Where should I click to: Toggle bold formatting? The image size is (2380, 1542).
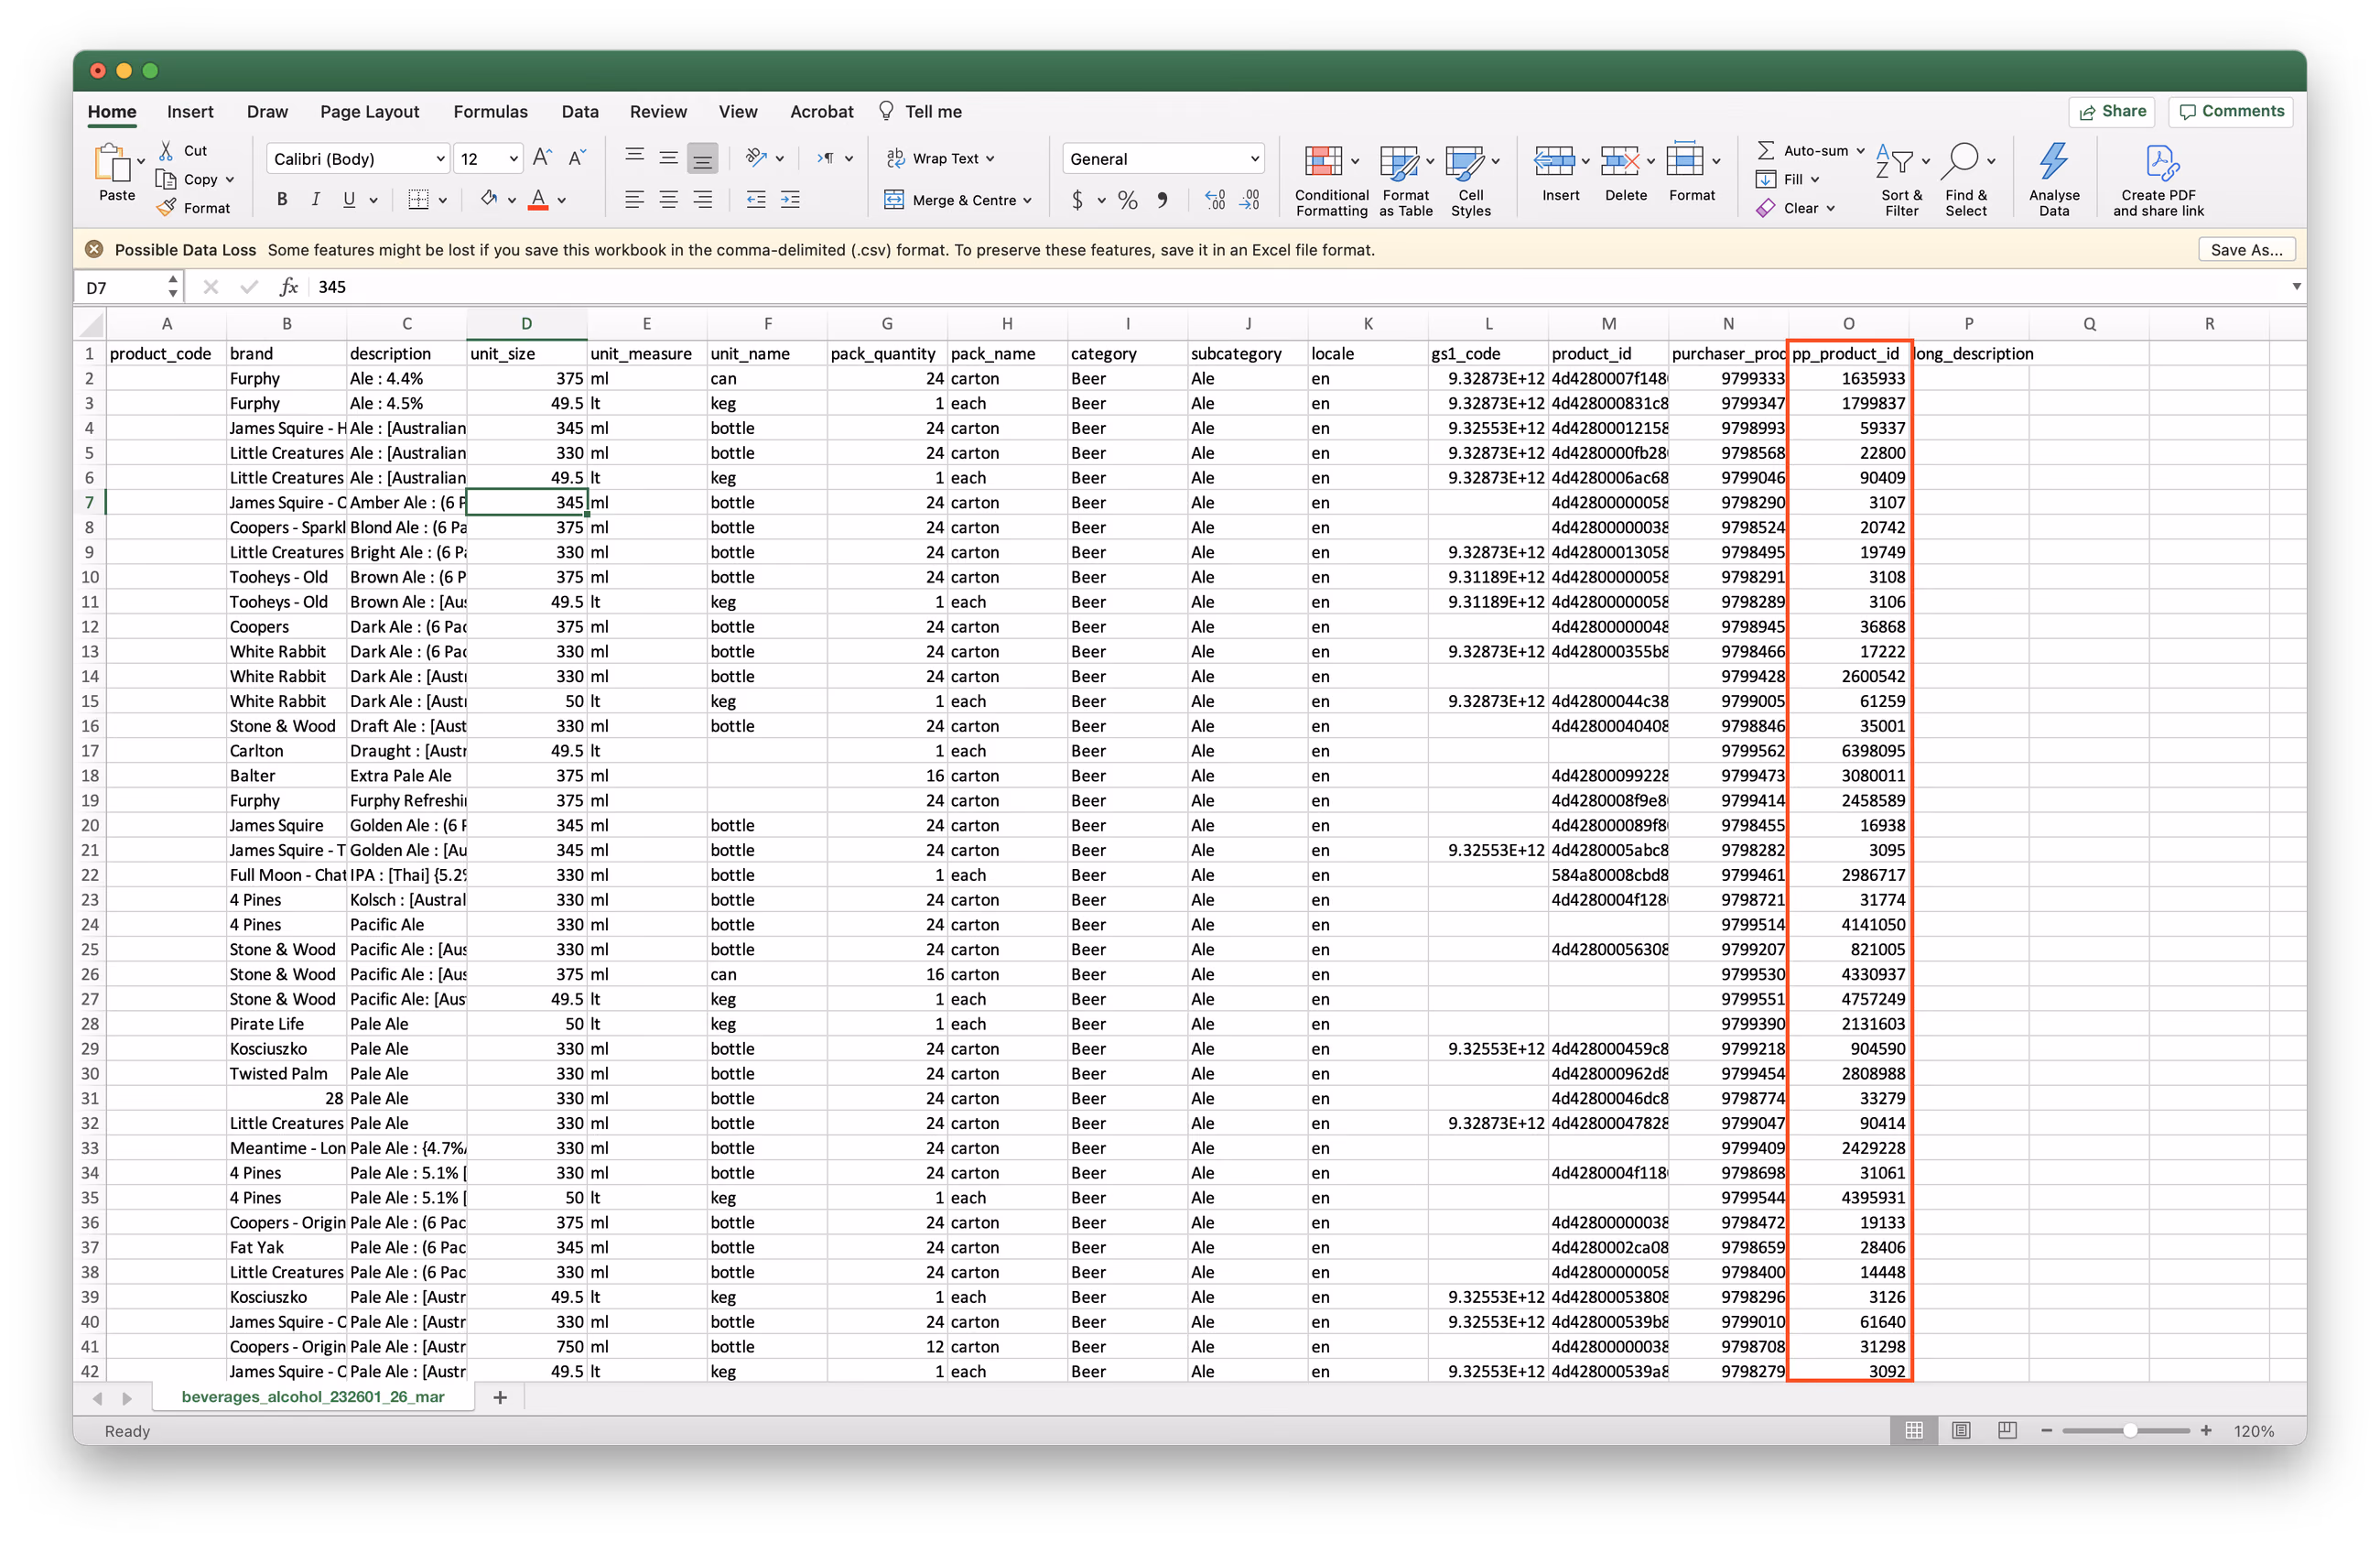[x=282, y=200]
